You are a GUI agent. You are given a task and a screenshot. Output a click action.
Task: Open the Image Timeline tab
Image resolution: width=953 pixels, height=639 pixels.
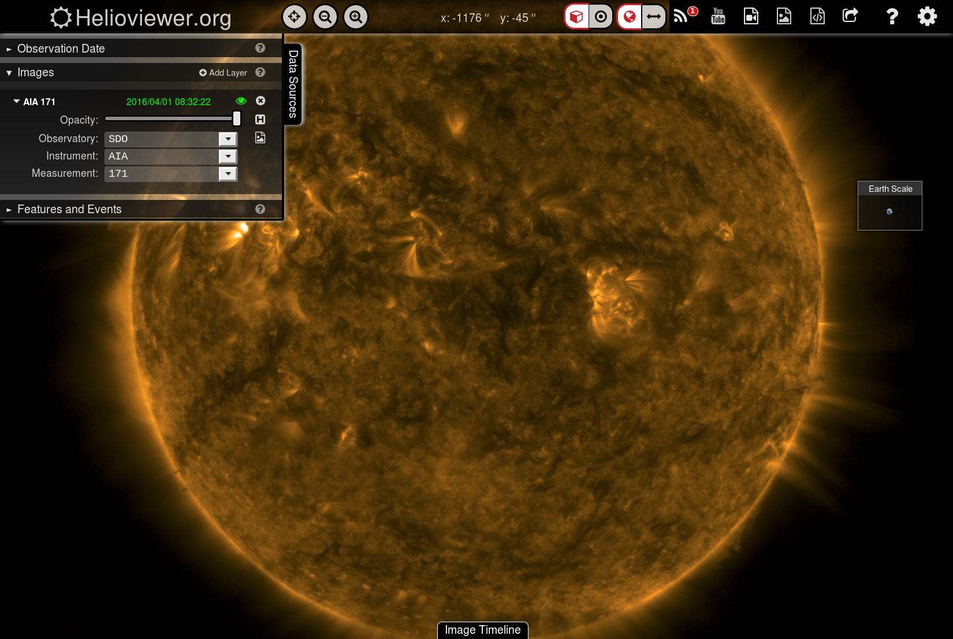pyautogui.click(x=483, y=630)
